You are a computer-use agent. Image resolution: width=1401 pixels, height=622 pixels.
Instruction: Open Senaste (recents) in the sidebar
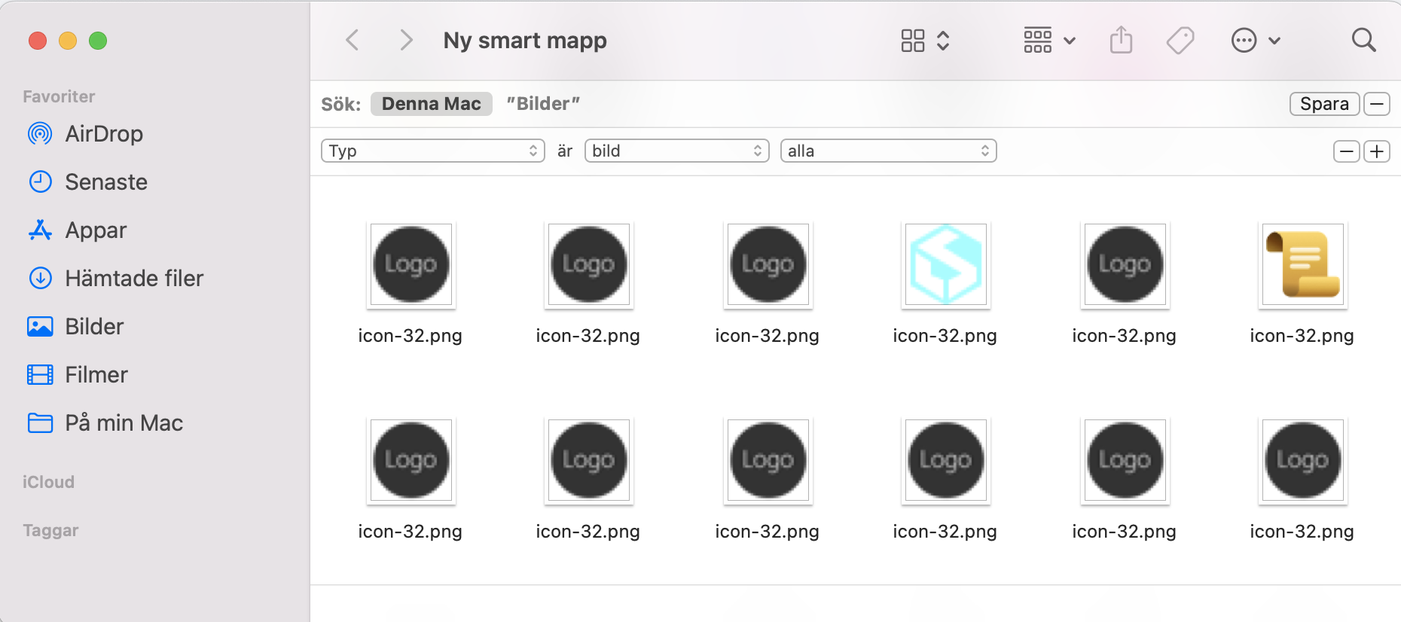[87, 182]
